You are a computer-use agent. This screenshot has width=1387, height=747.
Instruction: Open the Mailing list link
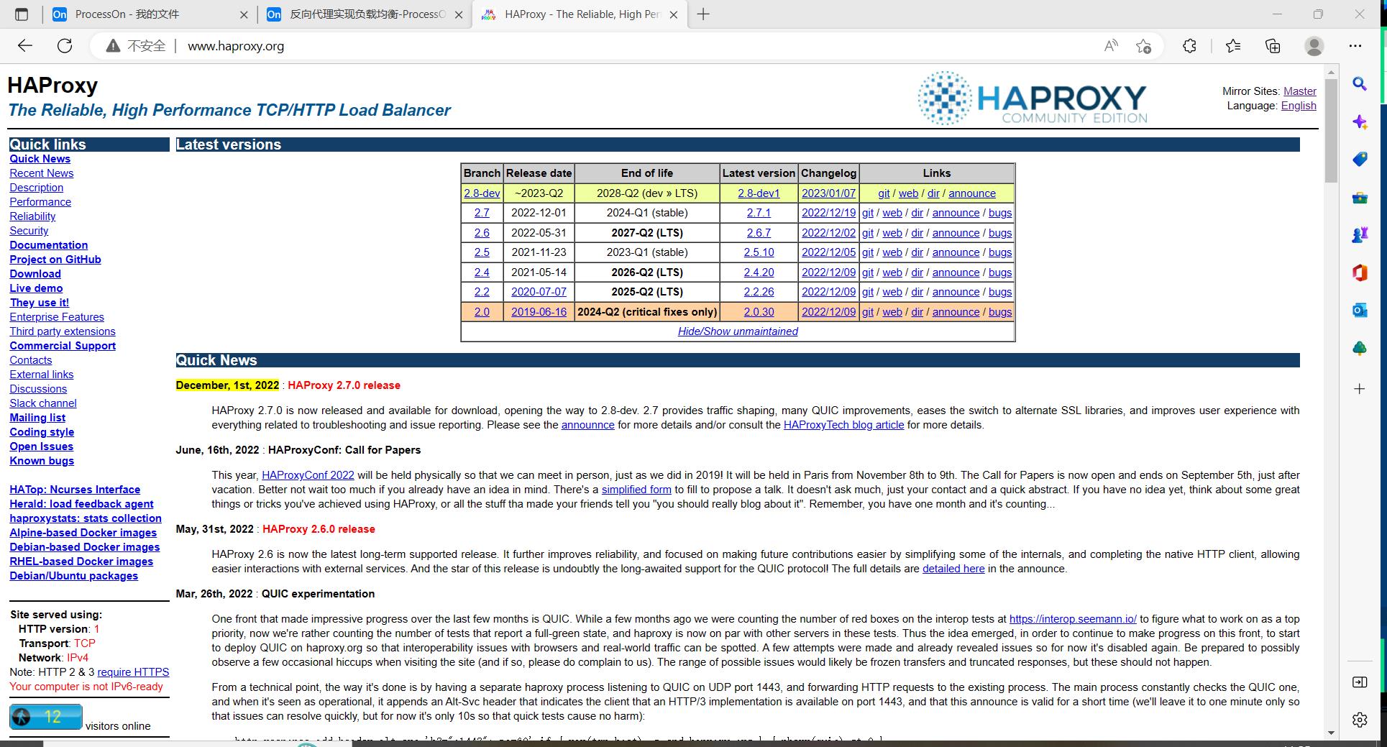pos(37,418)
